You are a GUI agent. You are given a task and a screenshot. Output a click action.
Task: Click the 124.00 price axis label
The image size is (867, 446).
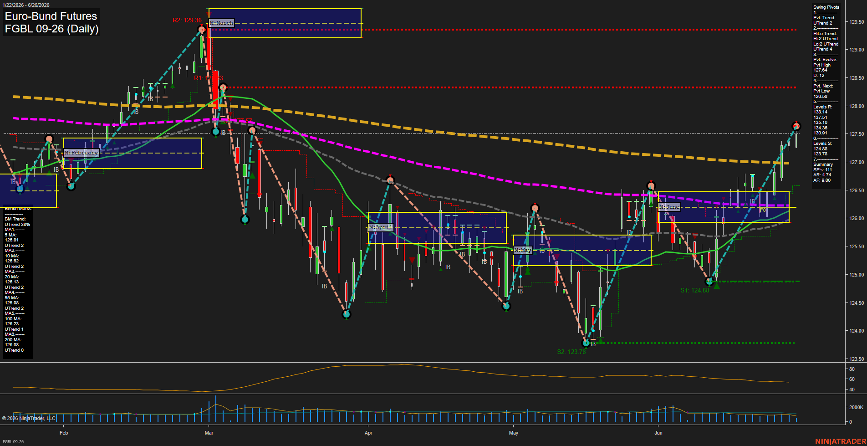pyautogui.click(x=857, y=331)
